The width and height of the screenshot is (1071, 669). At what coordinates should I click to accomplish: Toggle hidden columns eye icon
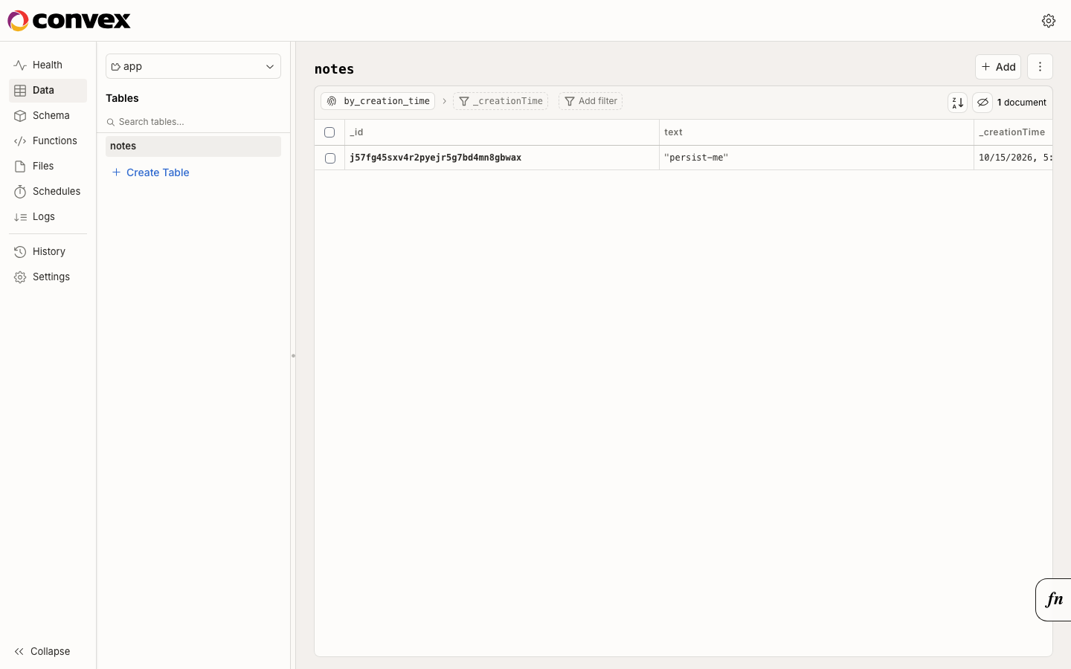pos(982,103)
